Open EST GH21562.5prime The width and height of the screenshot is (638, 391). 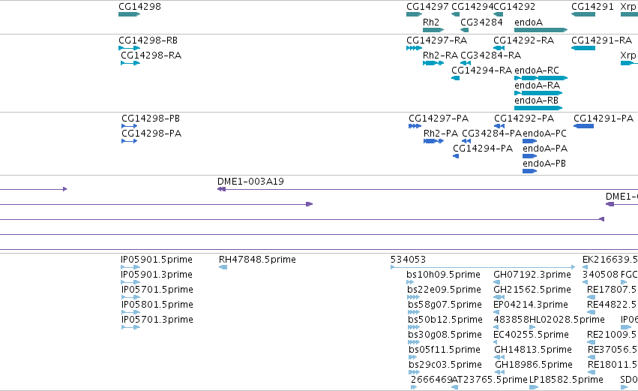[x=499, y=297]
